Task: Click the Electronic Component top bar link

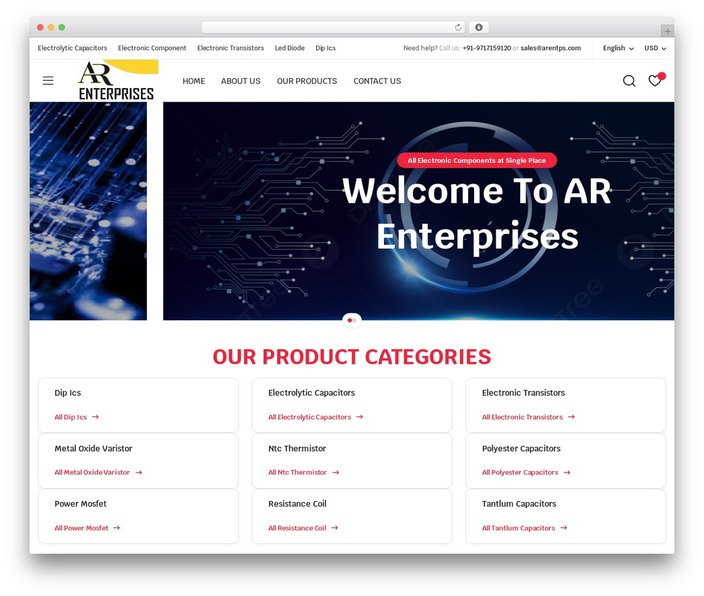Action: 152,48
